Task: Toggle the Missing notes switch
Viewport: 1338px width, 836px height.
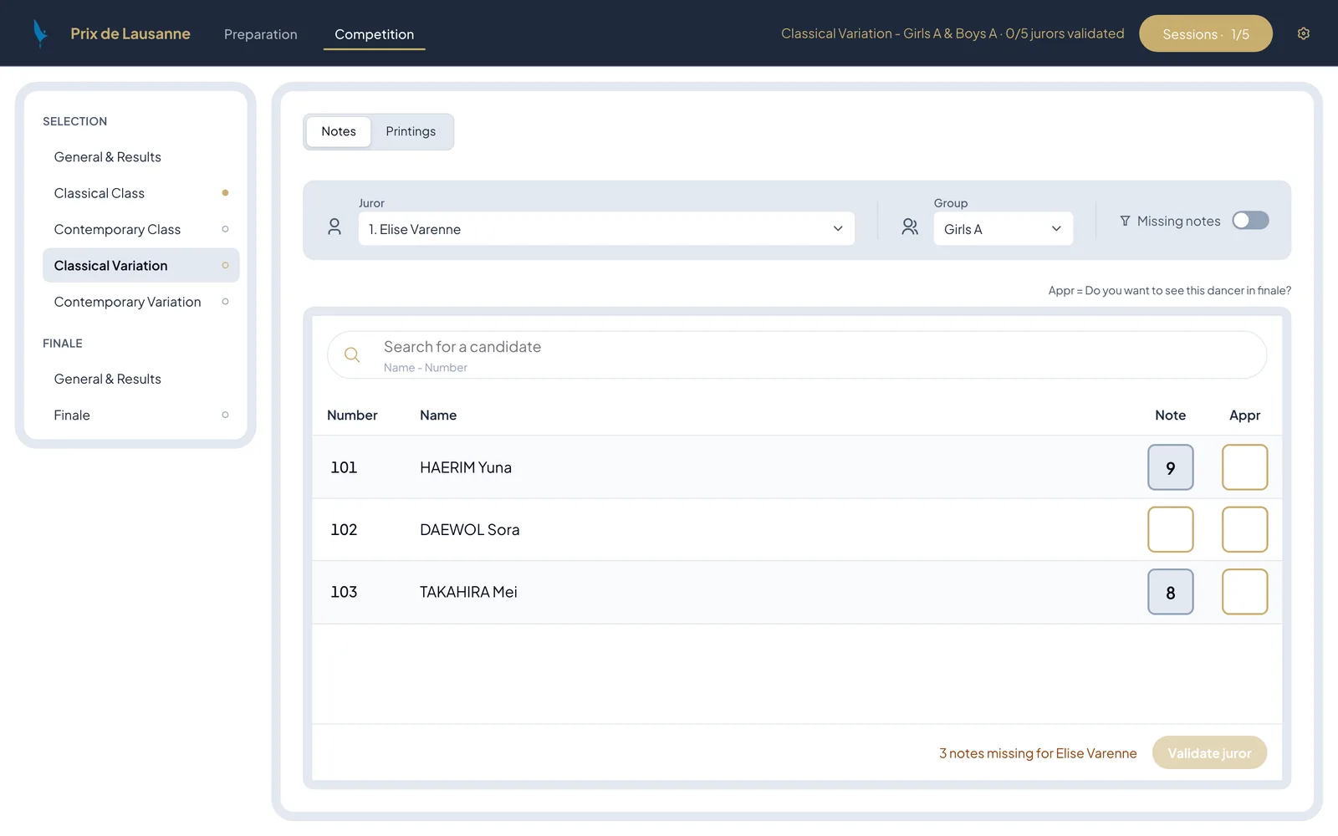Action: [1250, 220]
